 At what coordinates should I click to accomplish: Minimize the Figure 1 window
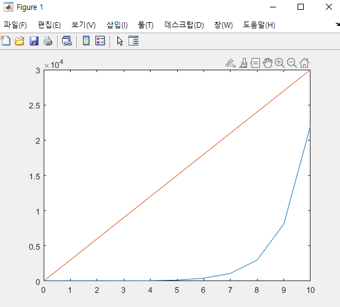pos(273,7)
